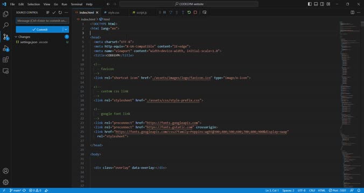Image resolution: width=364 pixels, height=193 pixels.
Task: Open the Explorer view in activity bar
Action: (x=5, y=14)
